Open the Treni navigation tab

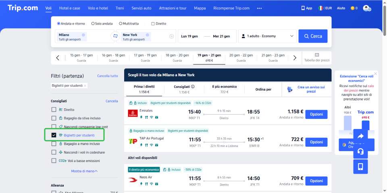120,8
